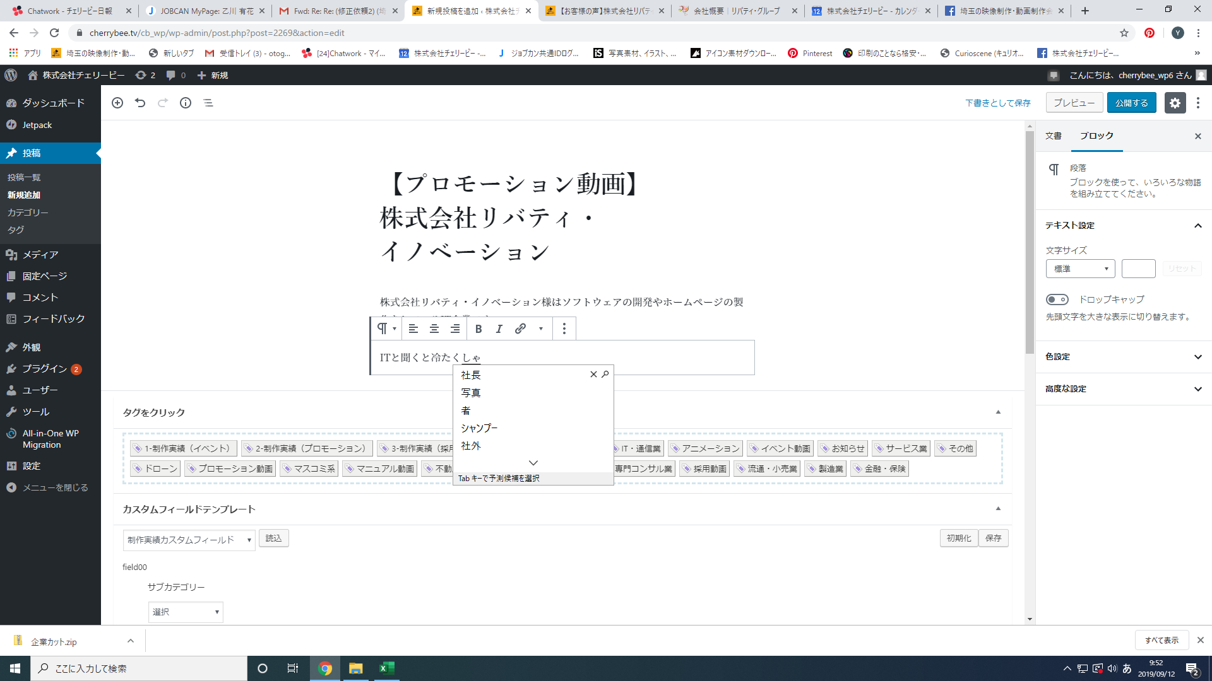This screenshot has height=681, width=1212.
Task: Open メディア in the admin sidebar
Action: pos(40,254)
